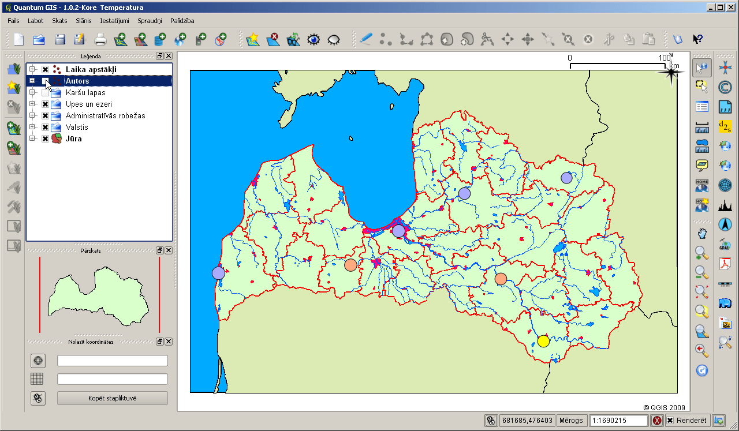Open a project using the folder icon

[39, 39]
